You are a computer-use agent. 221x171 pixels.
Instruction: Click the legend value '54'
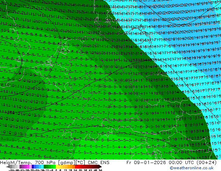point(100,170)
